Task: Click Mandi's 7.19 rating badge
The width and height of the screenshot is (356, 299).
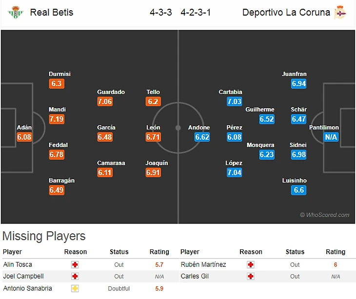Action: point(57,119)
